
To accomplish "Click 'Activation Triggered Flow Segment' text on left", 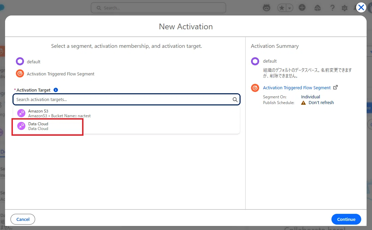I will pos(60,74).
